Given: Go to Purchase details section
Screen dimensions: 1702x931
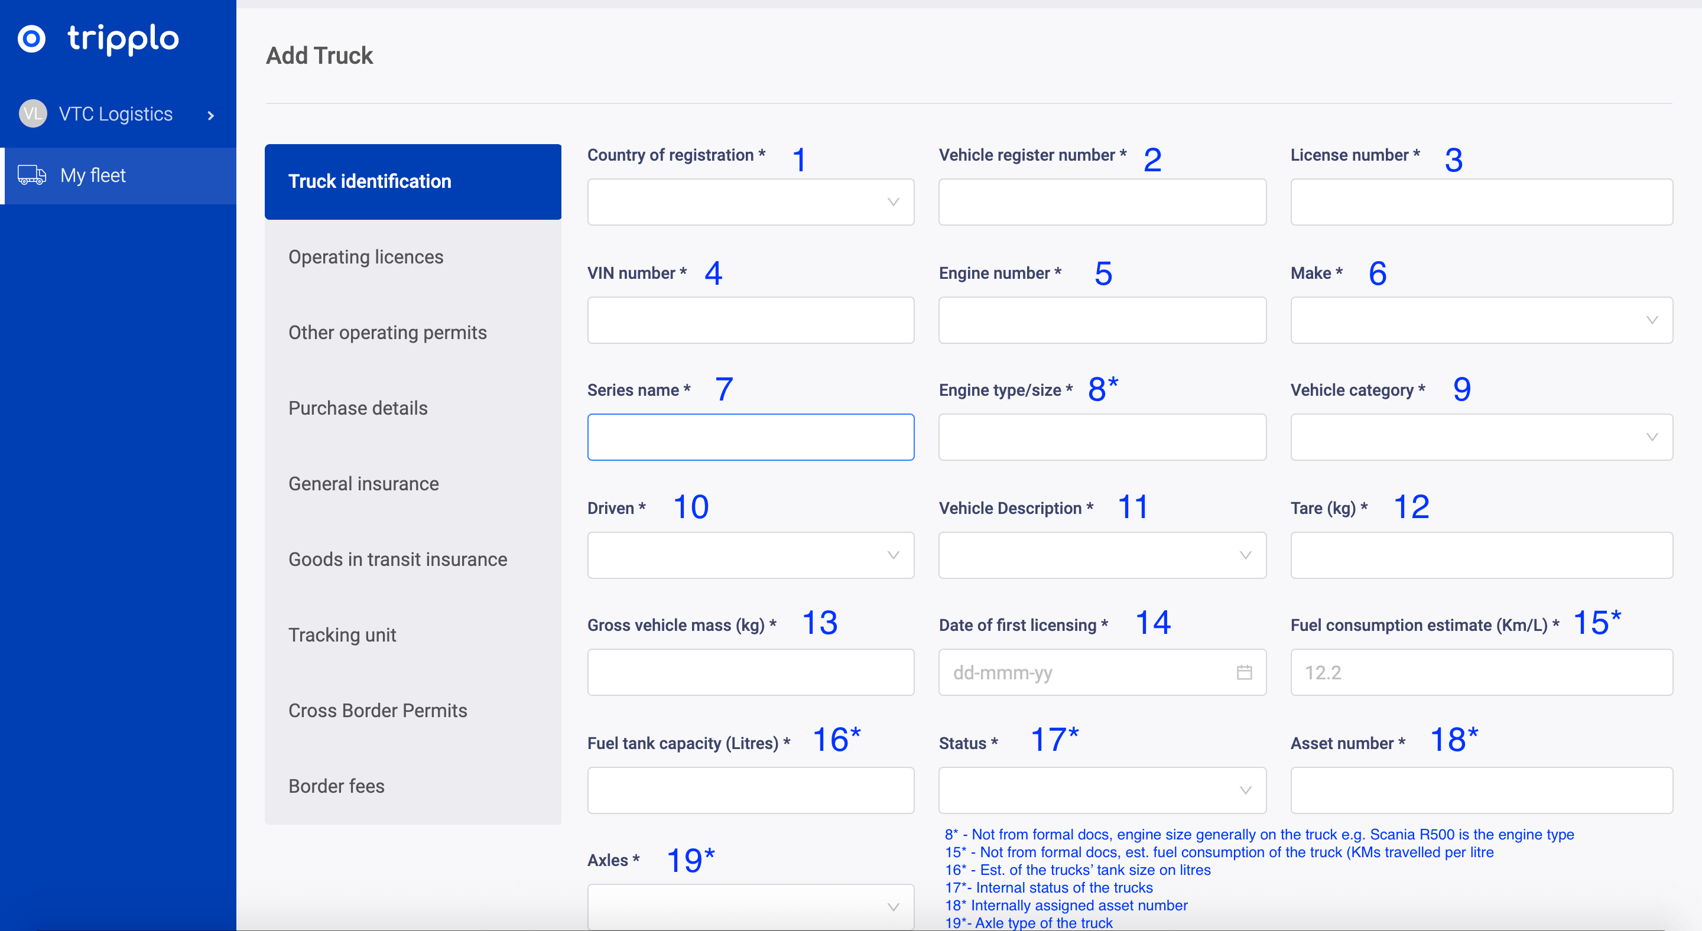Looking at the screenshot, I should click(x=358, y=408).
